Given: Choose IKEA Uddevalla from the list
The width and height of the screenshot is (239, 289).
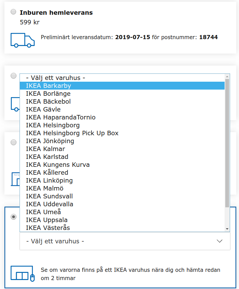Looking at the screenshot, I should 122,204.
